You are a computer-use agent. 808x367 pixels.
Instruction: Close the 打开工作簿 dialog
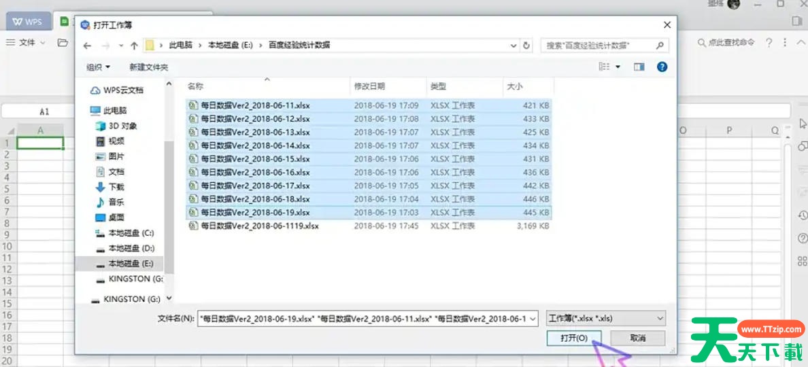pyautogui.click(x=667, y=24)
